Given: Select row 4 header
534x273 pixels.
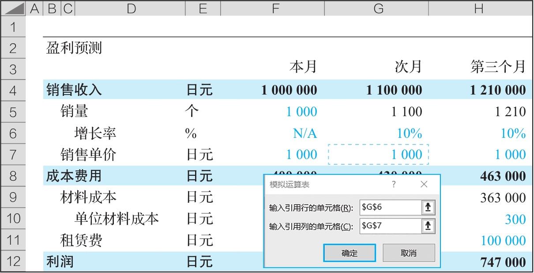Looking at the screenshot, I should 13,90.
